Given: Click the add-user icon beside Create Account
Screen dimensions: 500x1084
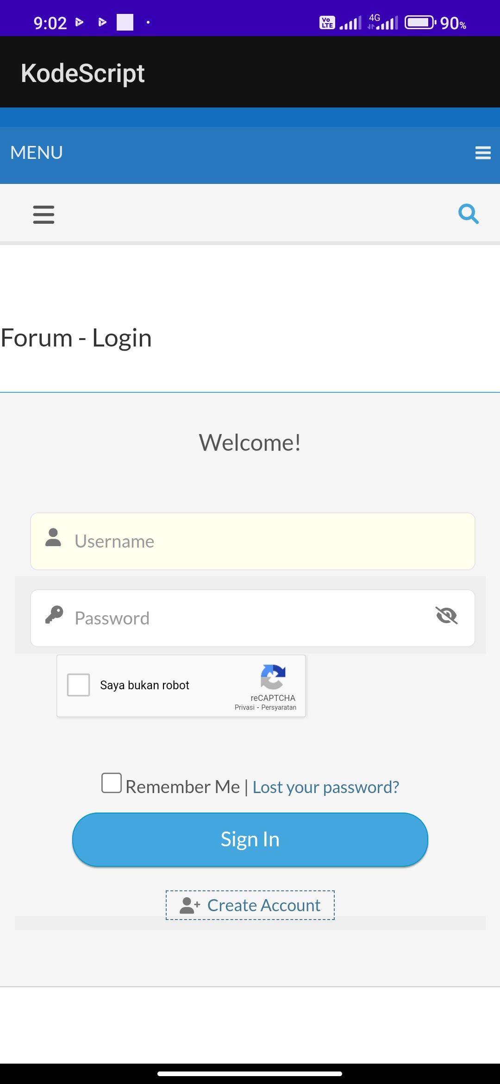Looking at the screenshot, I should tap(190, 905).
